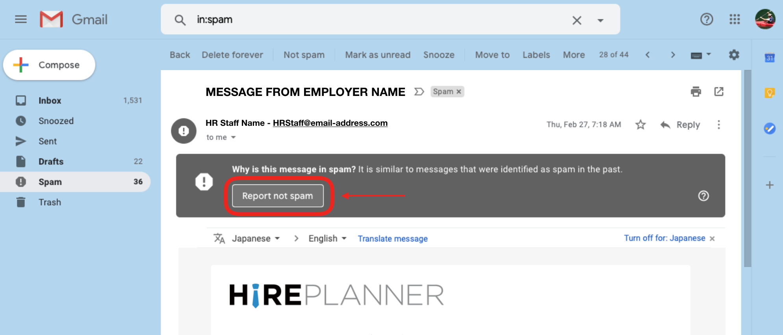Click the search magnifier icon
This screenshot has height=335, width=783.
(x=180, y=20)
